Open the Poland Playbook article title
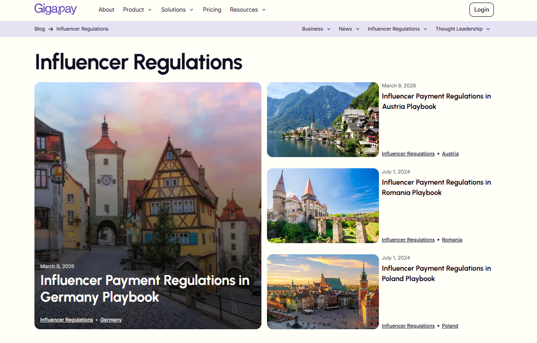The image size is (537, 343). 436,273
